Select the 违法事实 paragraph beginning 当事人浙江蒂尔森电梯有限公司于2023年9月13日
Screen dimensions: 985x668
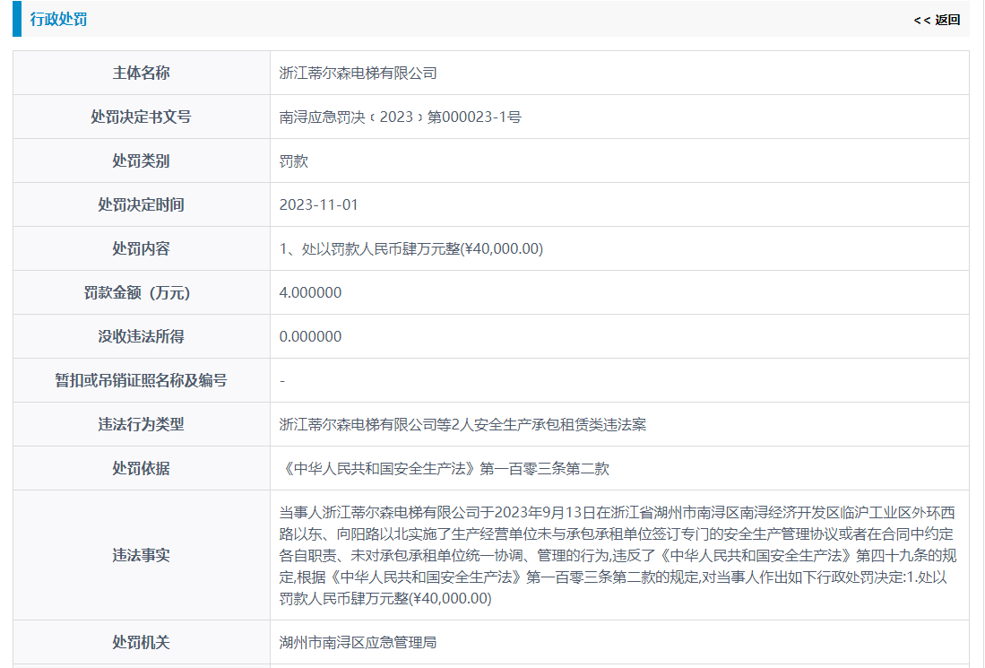coord(618,556)
